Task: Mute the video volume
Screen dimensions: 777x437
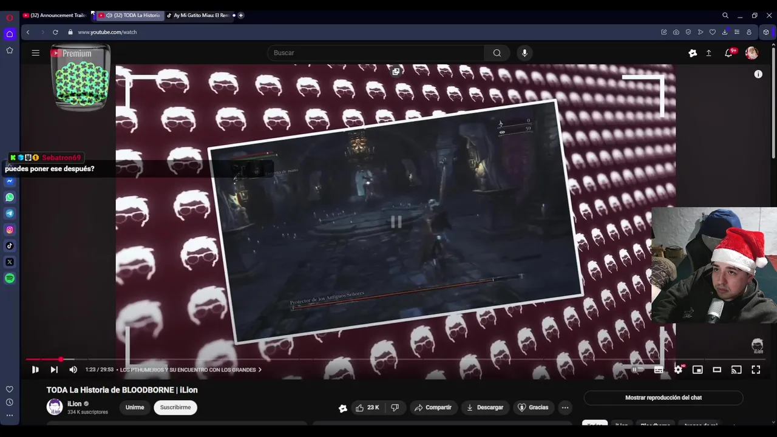Action: pyautogui.click(x=73, y=370)
